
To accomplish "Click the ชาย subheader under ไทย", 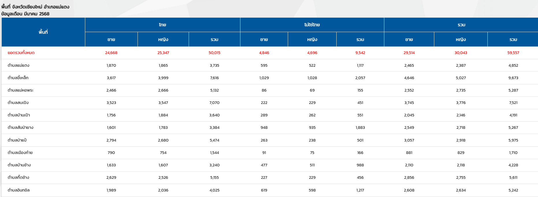I will tap(111, 40).
